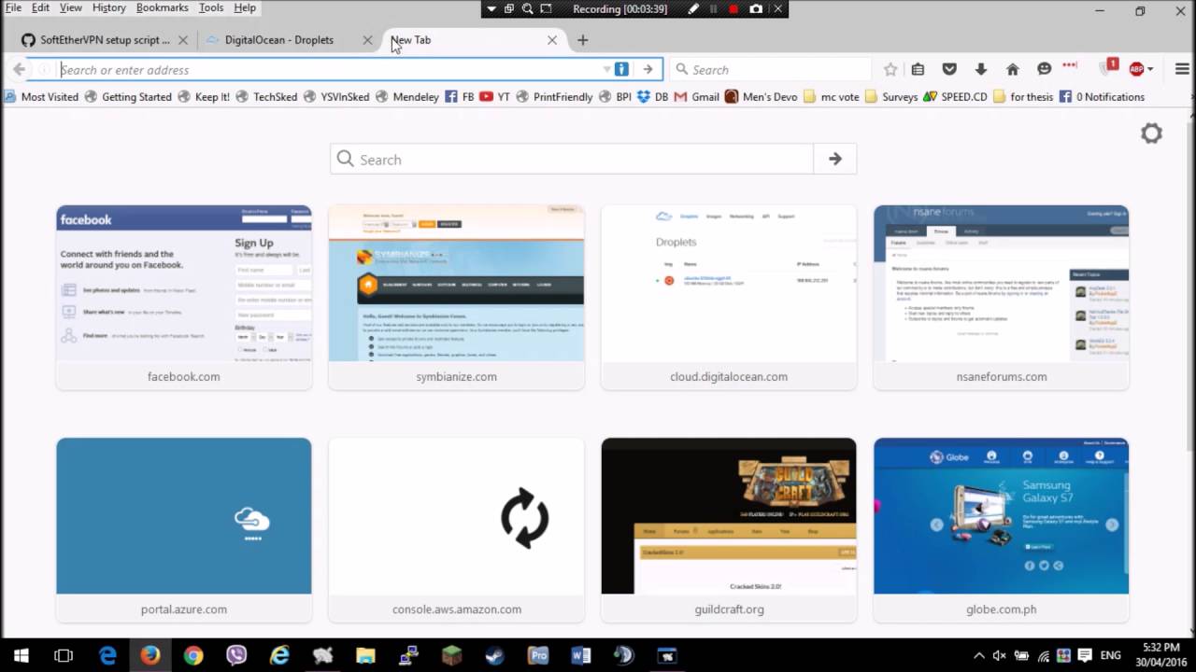Open the new tab page settings gear
Image resolution: width=1196 pixels, height=672 pixels.
[1151, 133]
